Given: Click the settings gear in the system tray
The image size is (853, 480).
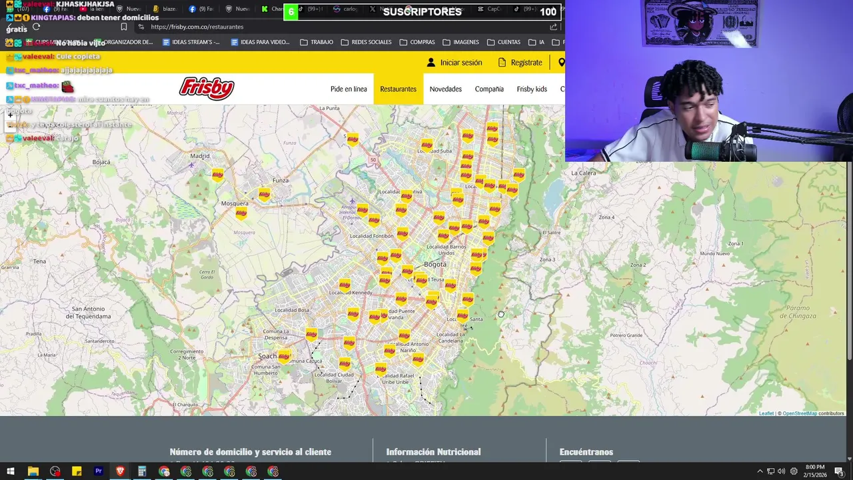Looking at the screenshot, I should pyautogui.click(x=794, y=471).
